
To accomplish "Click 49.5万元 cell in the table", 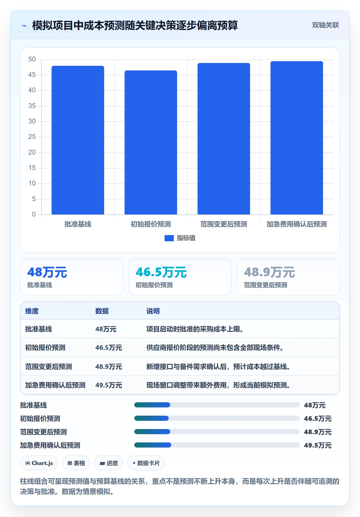I will pos(109,385).
